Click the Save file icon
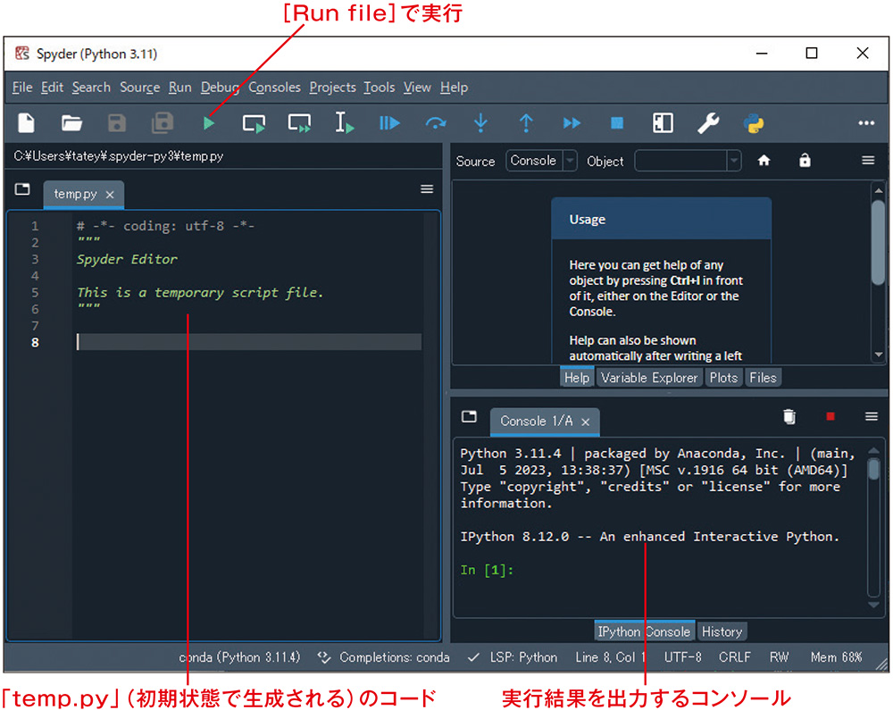The width and height of the screenshot is (893, 710). [x=117, y=123]
